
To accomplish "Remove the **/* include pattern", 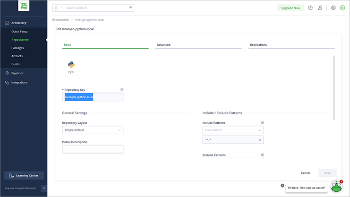I will coord(260,140).
